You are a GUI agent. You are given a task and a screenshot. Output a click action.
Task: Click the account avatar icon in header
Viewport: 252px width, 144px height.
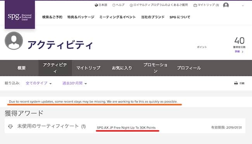226,5
